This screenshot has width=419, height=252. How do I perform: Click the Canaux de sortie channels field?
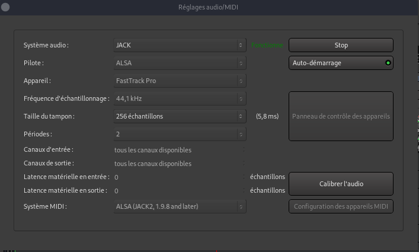(178, 163)
